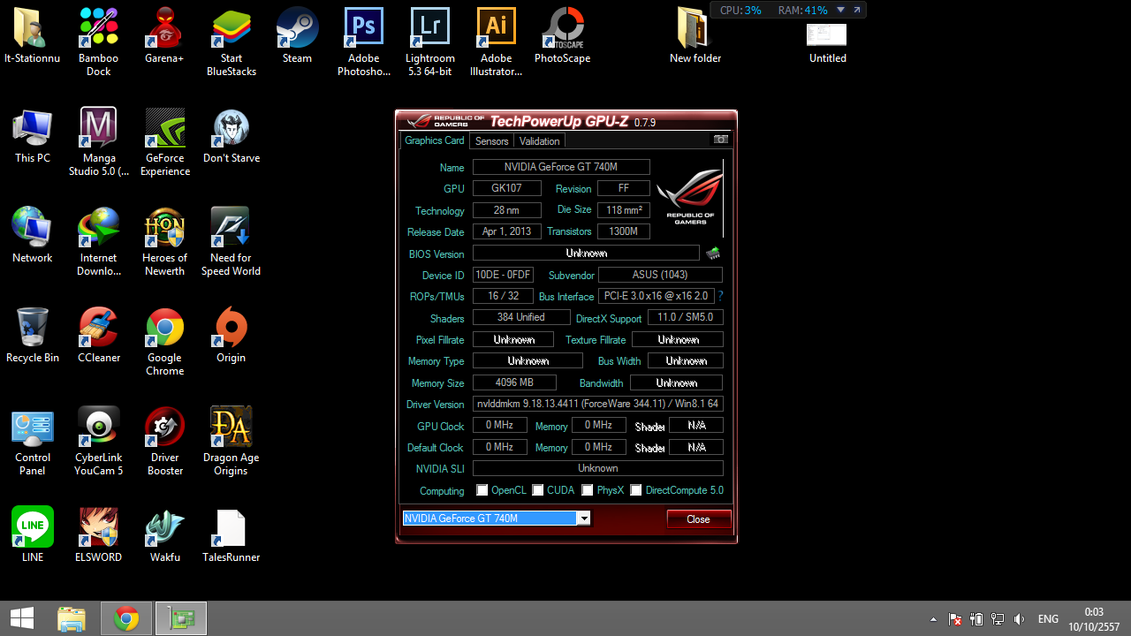Click the Subvendor field ASUS (1043)
The image size is (1131, 636).
click(x=660, y=275)
